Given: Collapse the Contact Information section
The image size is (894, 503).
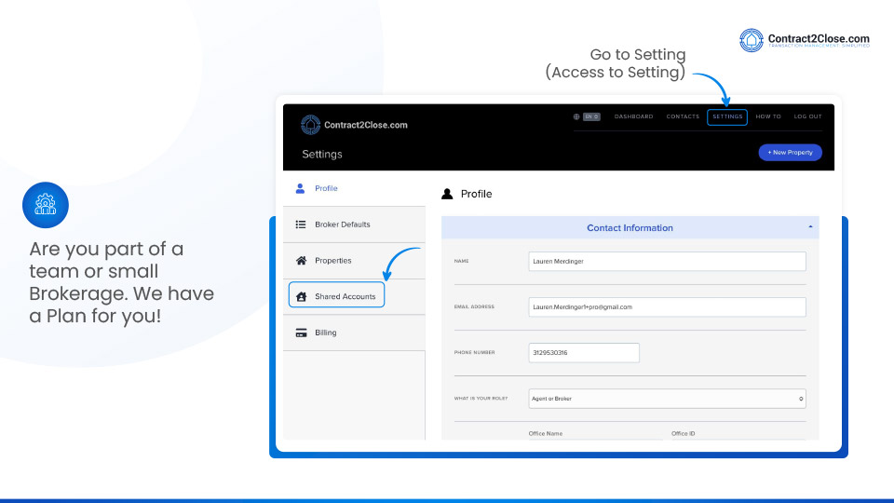Looking at the screenshot, I should pyautogui.click(x=809, y=227).
